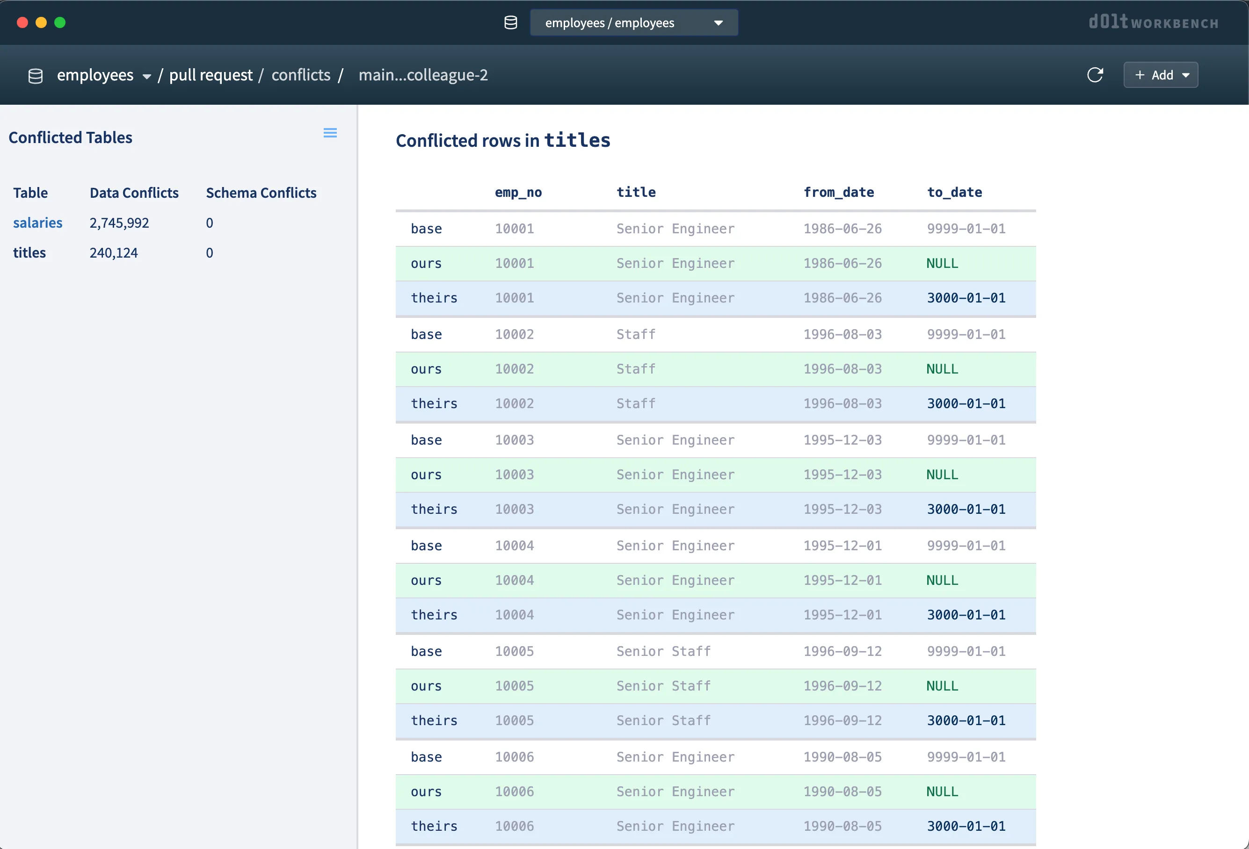The image size is (1249, 849).
Task: Click the green macOS fullscreen button
Action: coord(60,22)
